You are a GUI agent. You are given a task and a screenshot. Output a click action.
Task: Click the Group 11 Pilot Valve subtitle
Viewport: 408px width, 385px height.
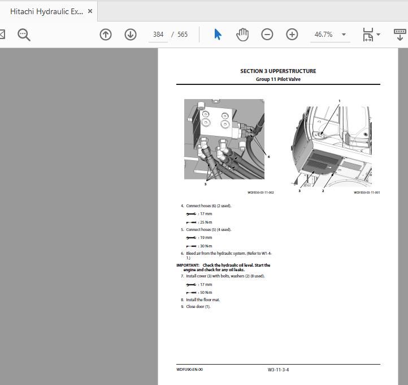[278, 79]
